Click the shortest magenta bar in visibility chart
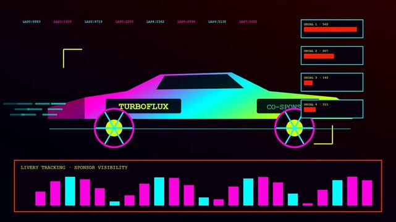 tap(308, 204)
